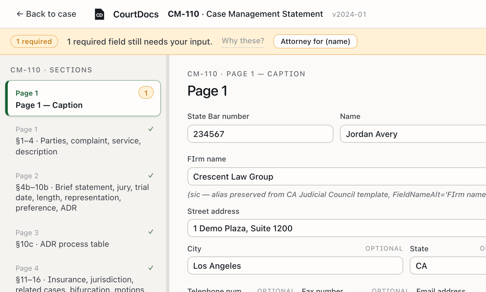
Task: Click the version label 'v2024-01'
Action: 349,14
